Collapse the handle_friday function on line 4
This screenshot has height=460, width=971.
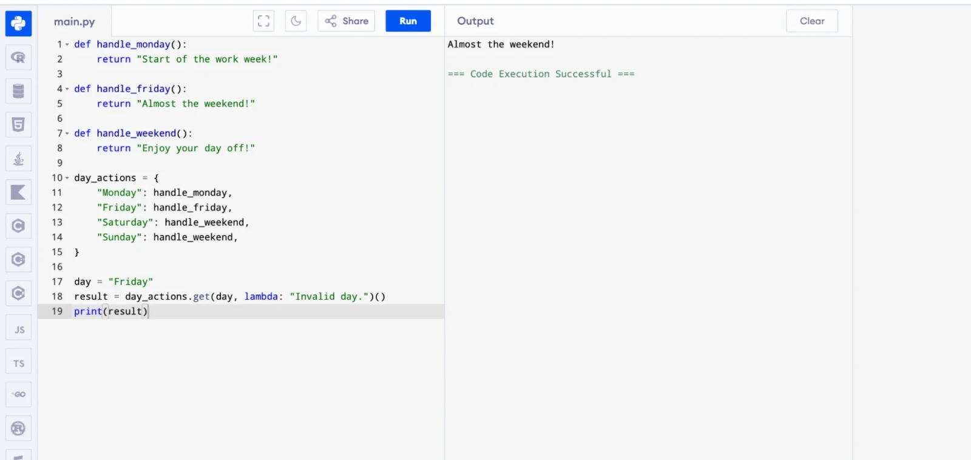point(67,89)
